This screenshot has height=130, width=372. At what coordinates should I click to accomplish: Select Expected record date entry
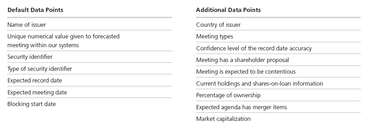tap(90, 80)
